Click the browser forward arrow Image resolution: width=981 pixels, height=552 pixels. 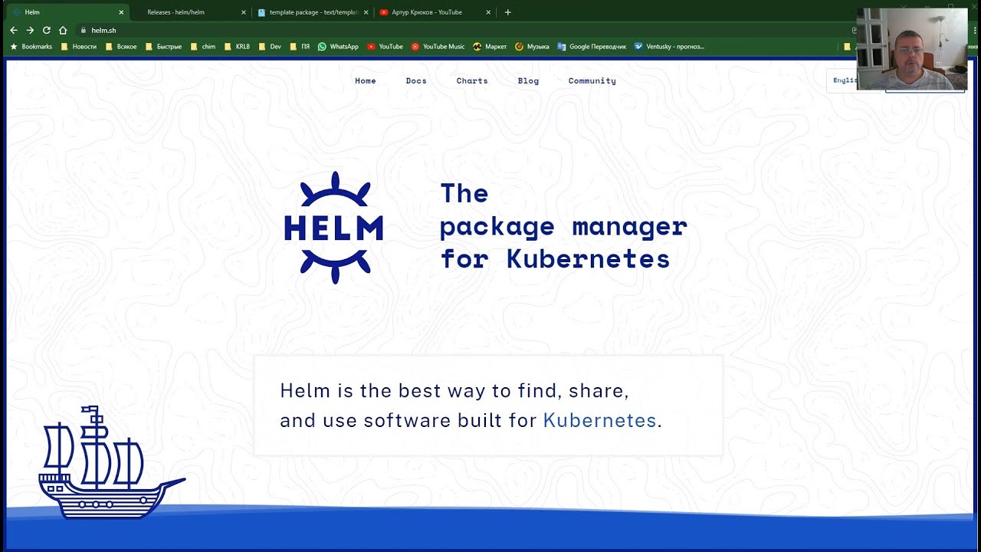pyautogui.click(x=30, y=30)
